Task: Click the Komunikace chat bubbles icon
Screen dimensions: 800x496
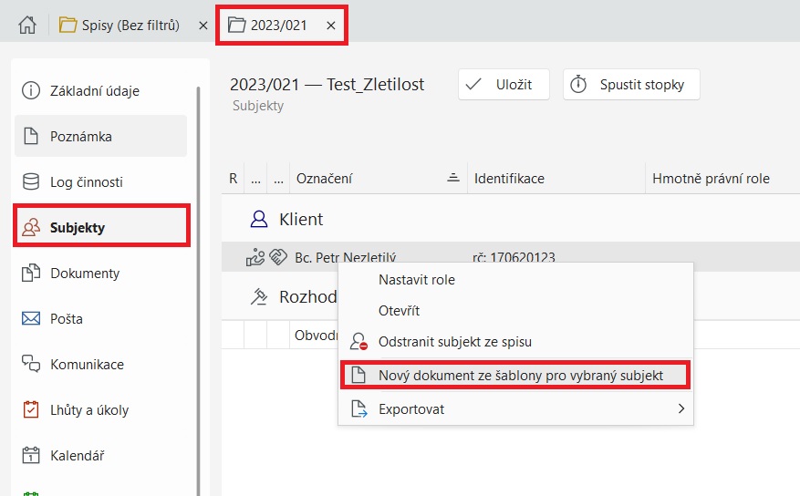Action: [31, 364]
